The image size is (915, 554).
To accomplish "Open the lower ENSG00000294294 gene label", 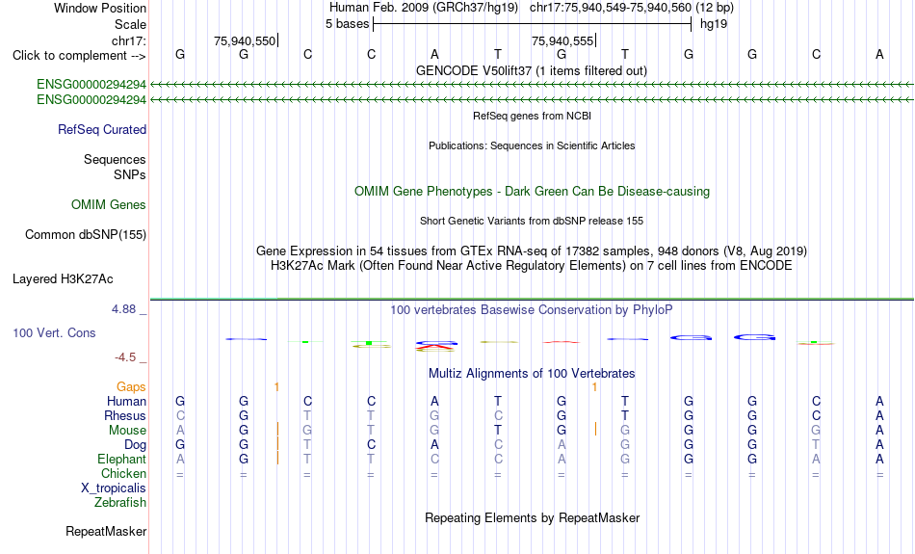I will [x=91, y=100].
